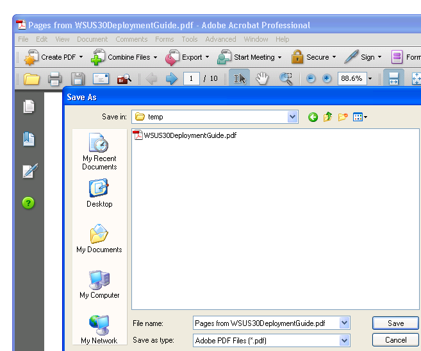This screenshot has width=421, height=351.
Task: Click Create New Folder icon
Action: pos(343,117)
